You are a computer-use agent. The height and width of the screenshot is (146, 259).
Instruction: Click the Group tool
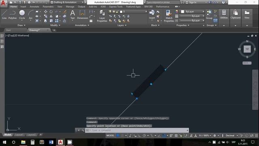point(209,15)
